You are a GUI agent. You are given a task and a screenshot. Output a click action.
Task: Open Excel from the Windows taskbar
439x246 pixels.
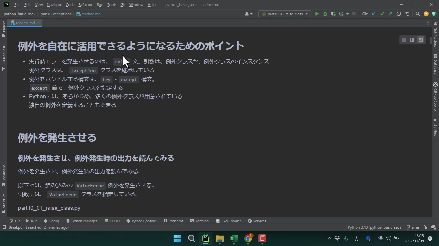pos(234,238)
